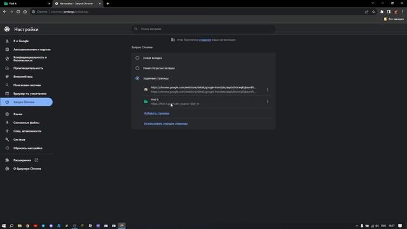Image resolution: width=407 pixels, height=229 pixels.
Task: Focus the Поиск настроек search field
Action: [203, 29]
